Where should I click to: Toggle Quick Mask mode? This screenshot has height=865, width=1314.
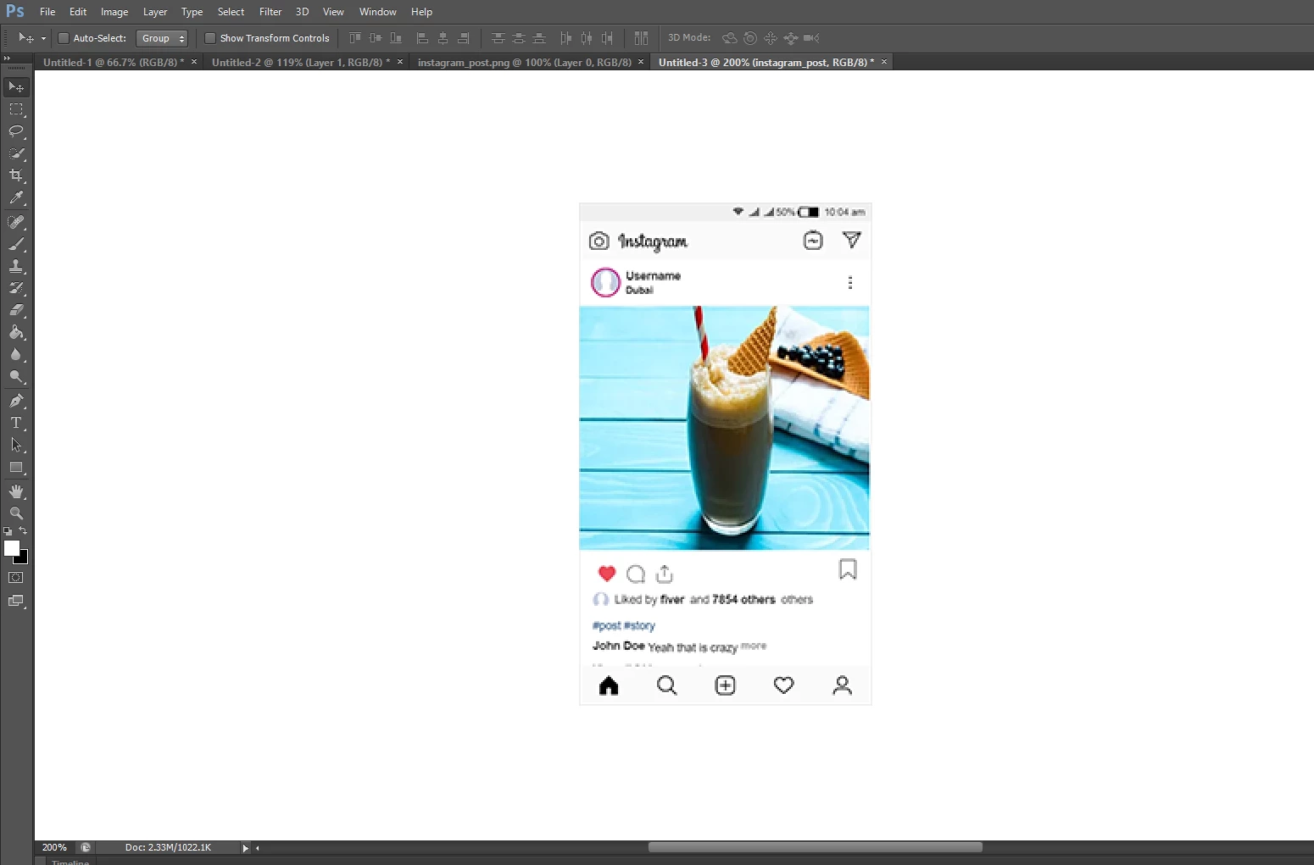click(16, 578)
